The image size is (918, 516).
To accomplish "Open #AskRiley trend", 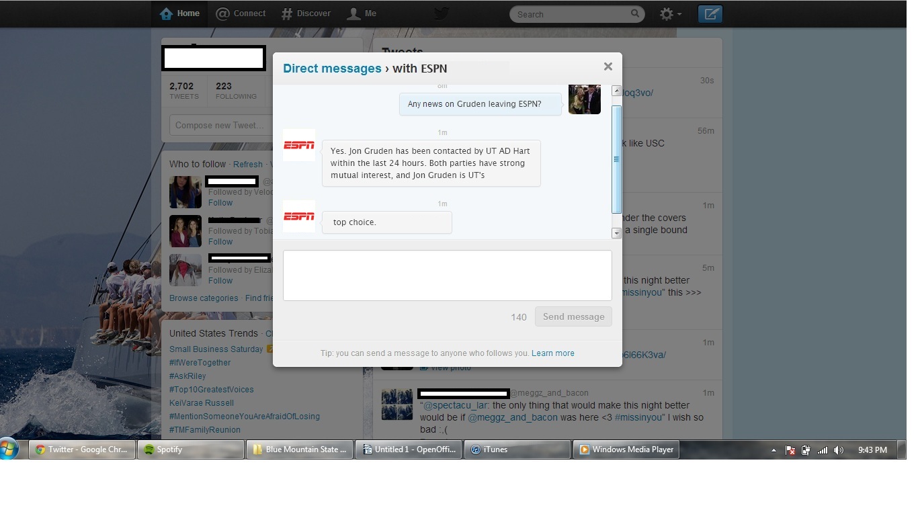I will pyautogui.click(x=187, y=376).
